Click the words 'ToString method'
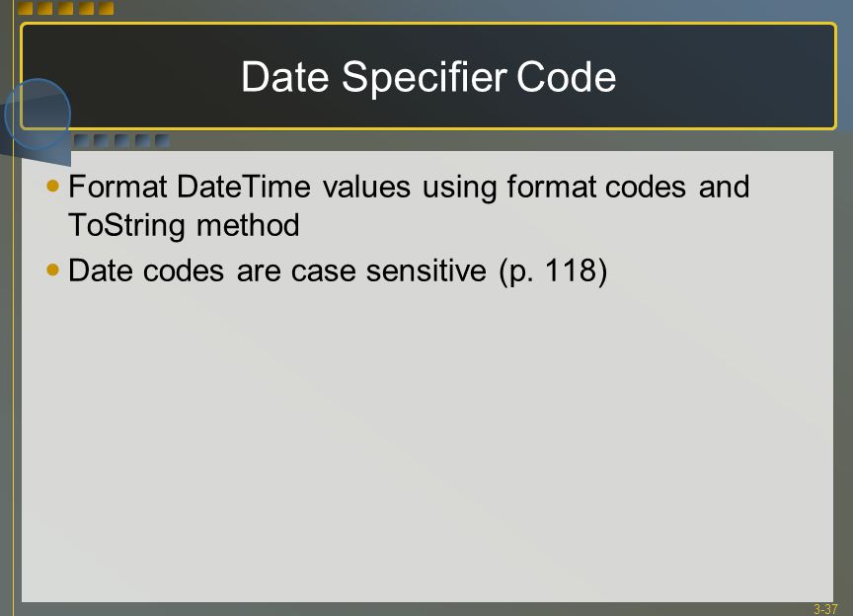 [x=184, y=225]
